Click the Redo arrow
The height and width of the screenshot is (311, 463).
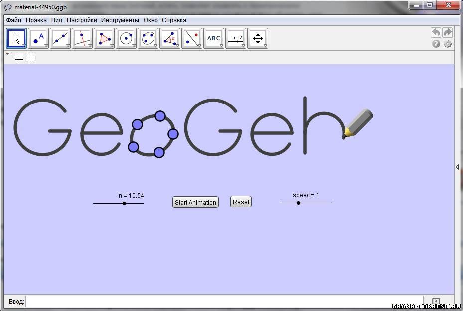448,32
